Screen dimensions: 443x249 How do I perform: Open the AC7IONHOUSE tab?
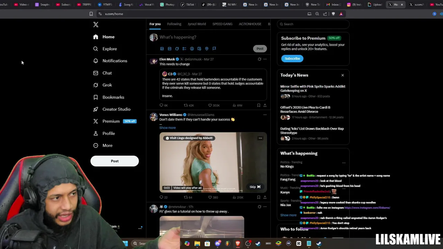(250, 24)
